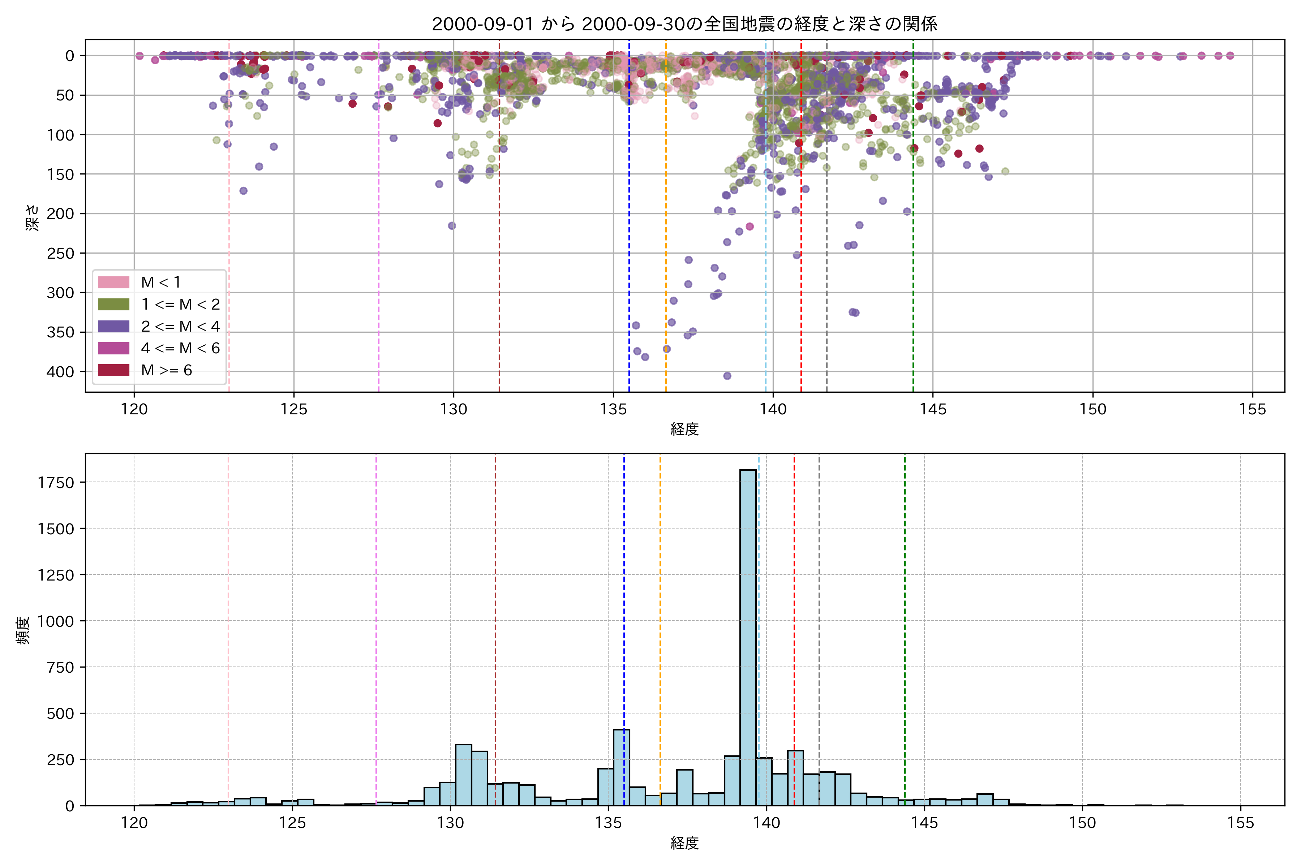Click the chart title text at the top

coord(684,24)
